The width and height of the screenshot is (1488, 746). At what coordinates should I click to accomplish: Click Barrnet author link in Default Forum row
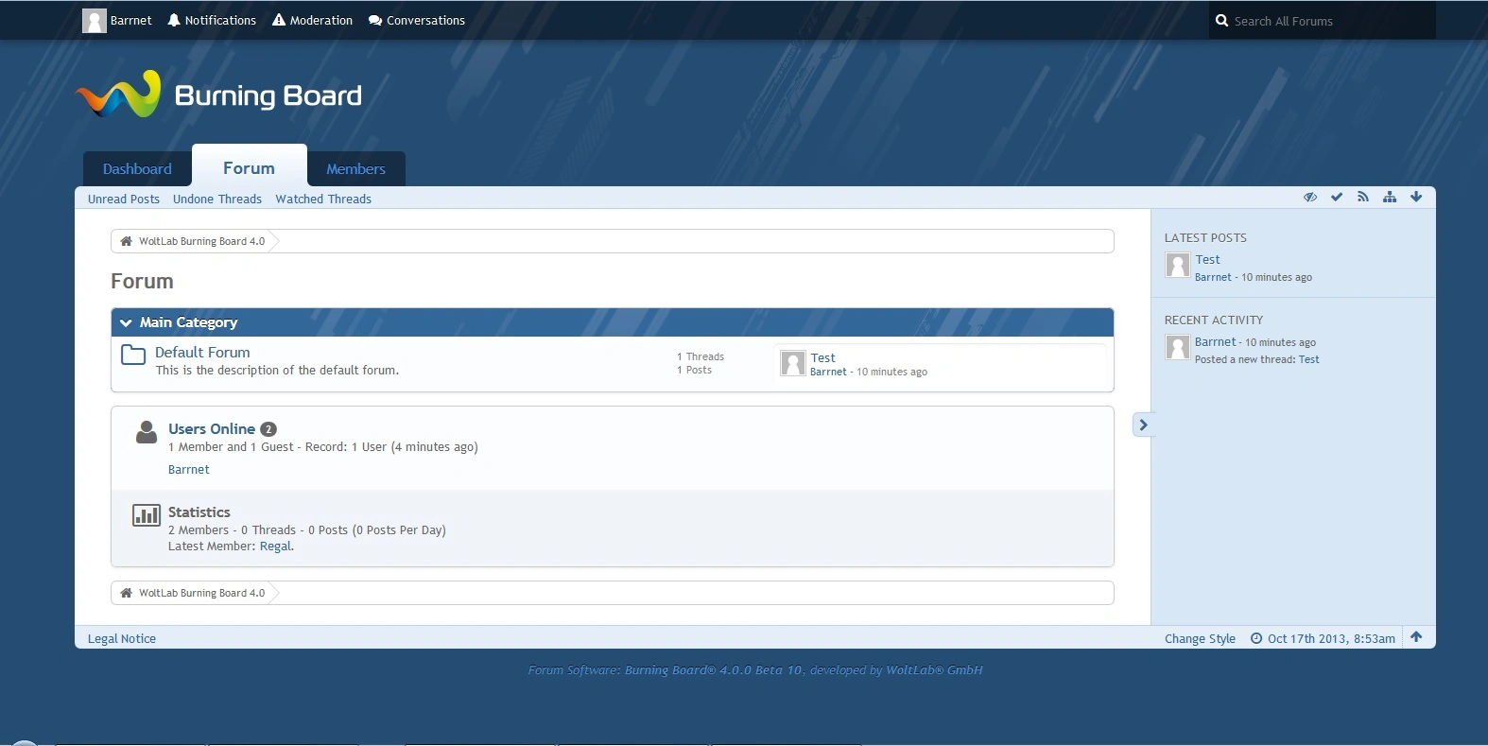click(x=828, y=372)
